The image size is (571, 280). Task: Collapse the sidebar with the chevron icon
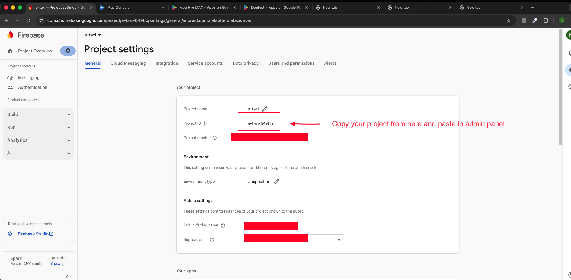[67, 277]
